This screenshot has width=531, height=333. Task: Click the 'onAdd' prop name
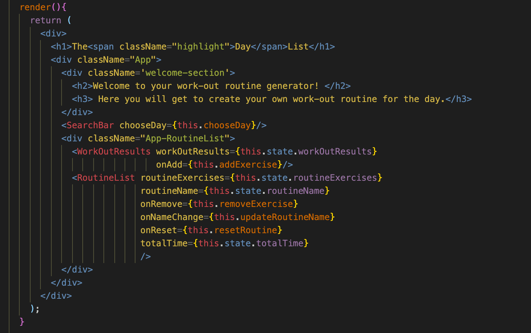pyautogui.click(x=169, y=165)
